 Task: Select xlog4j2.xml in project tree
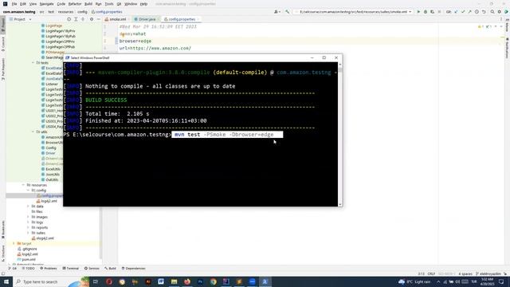tap(42, 238)
